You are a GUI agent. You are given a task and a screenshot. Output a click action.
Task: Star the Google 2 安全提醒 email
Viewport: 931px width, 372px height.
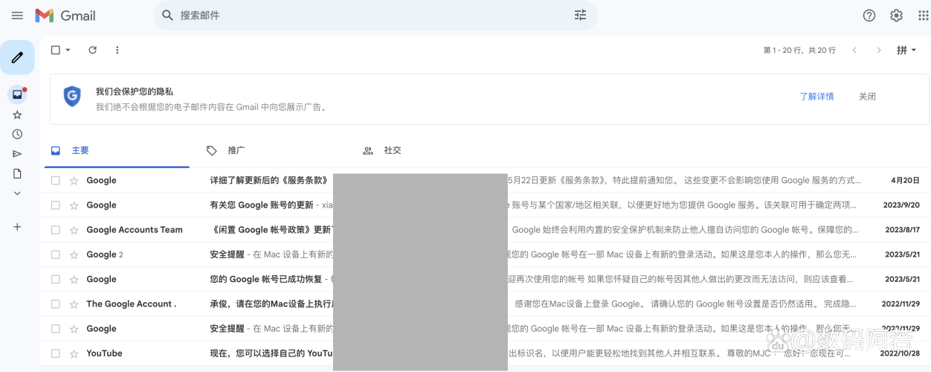(x=74, y=254)
